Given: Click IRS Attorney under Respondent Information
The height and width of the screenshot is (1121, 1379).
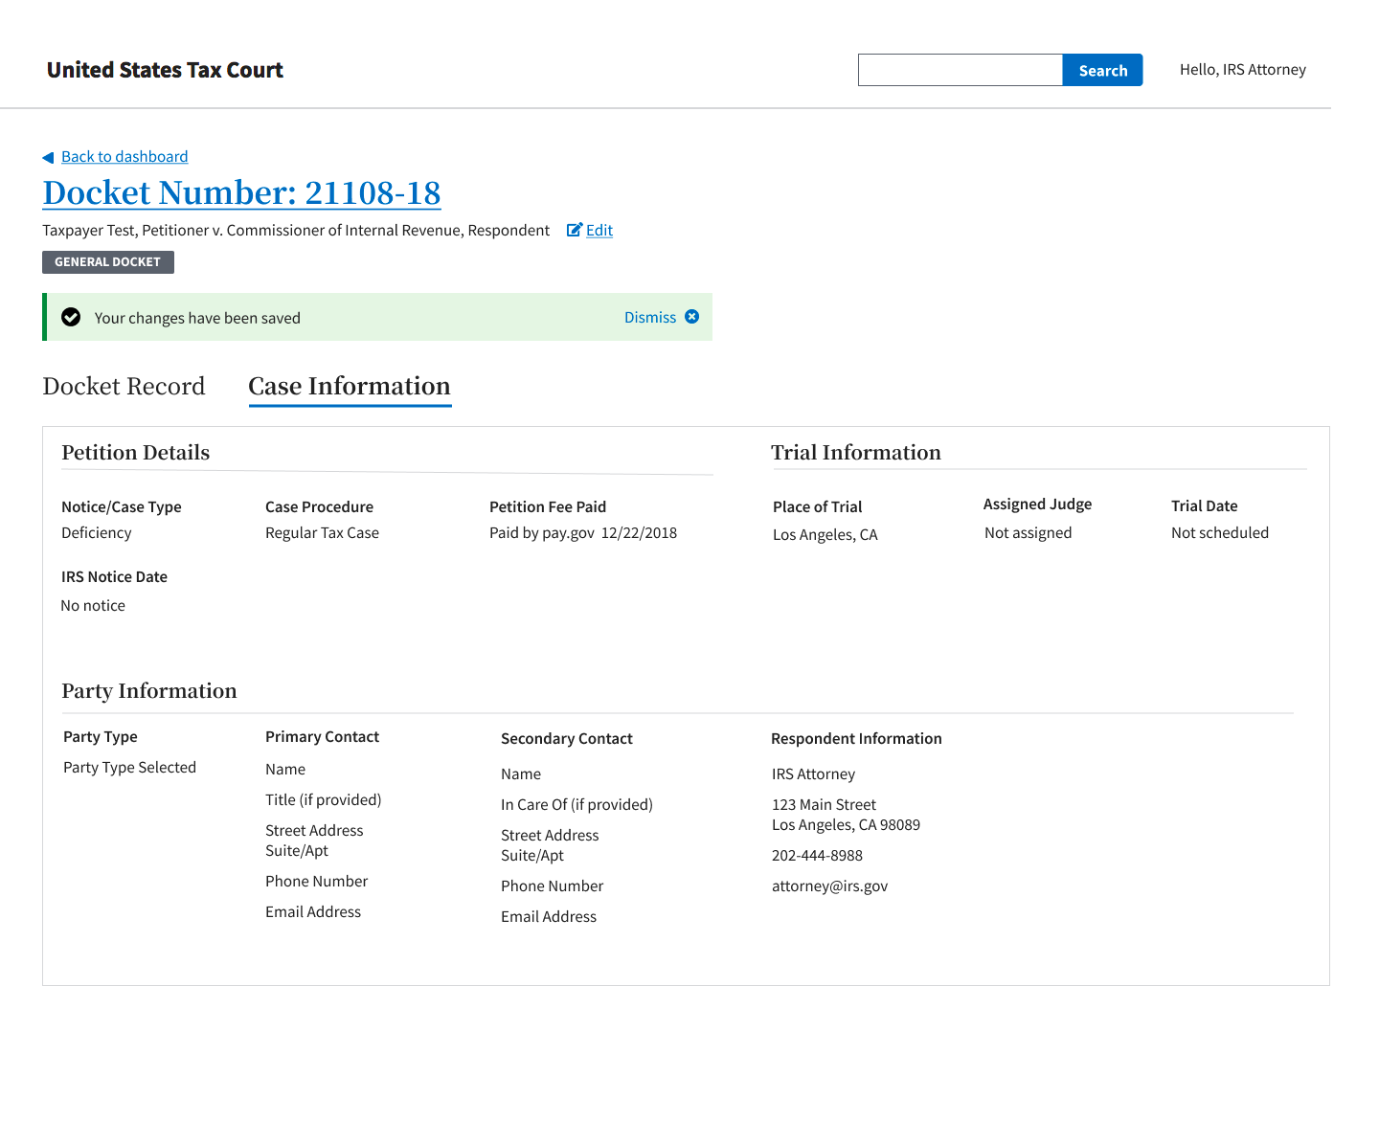Looking at the screenshot, I should [x=814, y=774].
